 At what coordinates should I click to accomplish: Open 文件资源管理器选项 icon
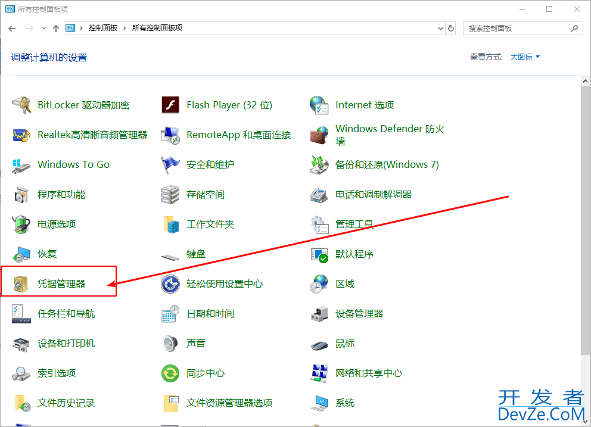point(171,403)
